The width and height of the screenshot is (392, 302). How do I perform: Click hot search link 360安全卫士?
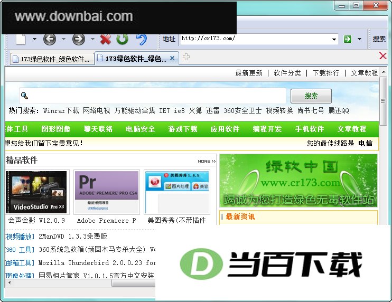[x=242, y=110]
